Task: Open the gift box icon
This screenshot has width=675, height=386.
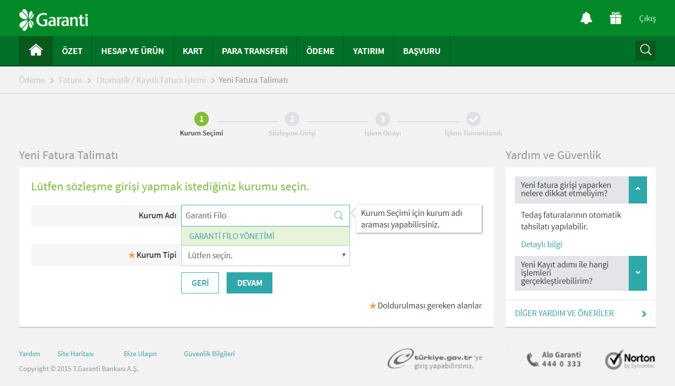Action: (616, 18)
